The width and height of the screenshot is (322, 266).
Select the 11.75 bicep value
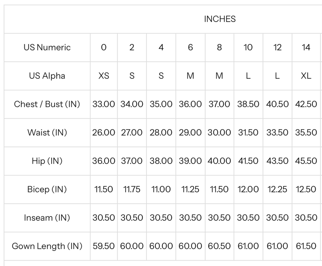click(x=132, y=189)
